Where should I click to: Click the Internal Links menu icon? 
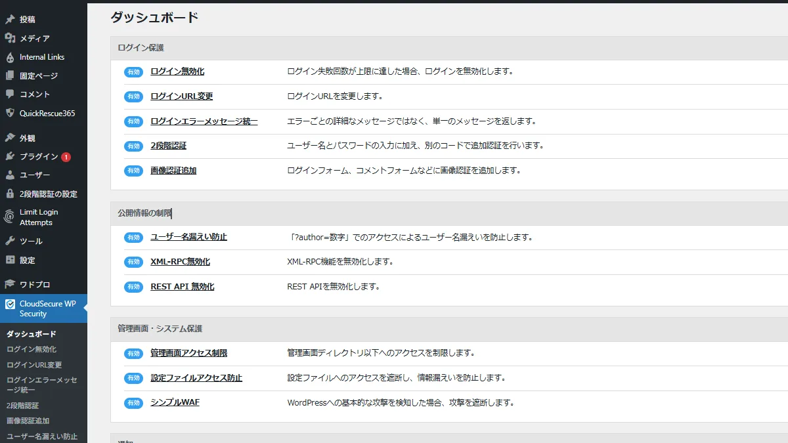(x=10, y=57)
